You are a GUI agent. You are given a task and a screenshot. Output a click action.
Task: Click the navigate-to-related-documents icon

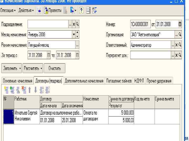click(73, 10)
